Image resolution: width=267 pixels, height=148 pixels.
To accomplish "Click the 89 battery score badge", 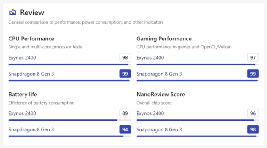I will point(125,113).
